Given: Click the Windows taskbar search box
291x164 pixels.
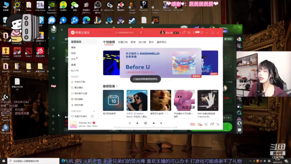Looking at the screenshot, I should point(33,161).
